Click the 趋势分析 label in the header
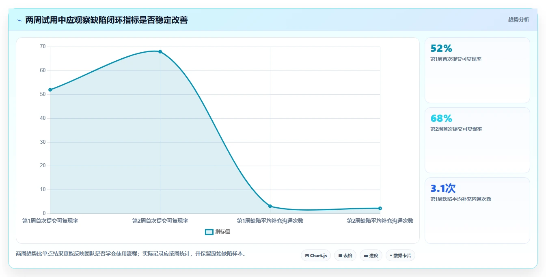The width and height of the screenshot is (546, 277). [518, 19]
